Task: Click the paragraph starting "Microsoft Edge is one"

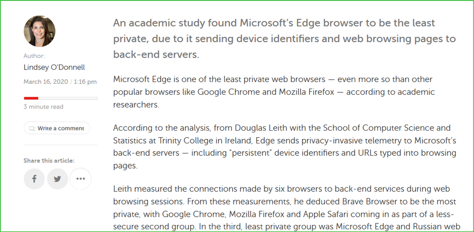Action: point(274,91)
